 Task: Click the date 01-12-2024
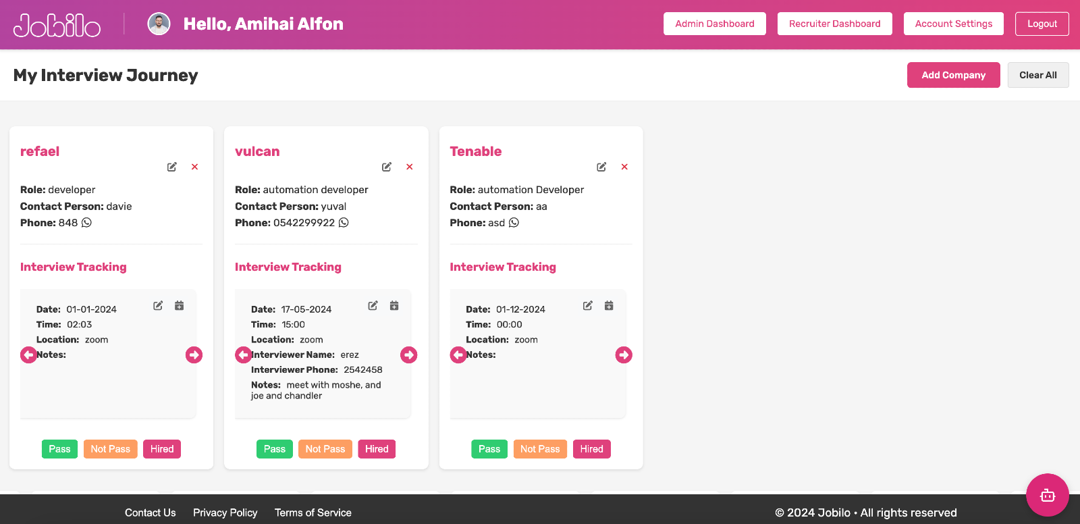point(520,309)
